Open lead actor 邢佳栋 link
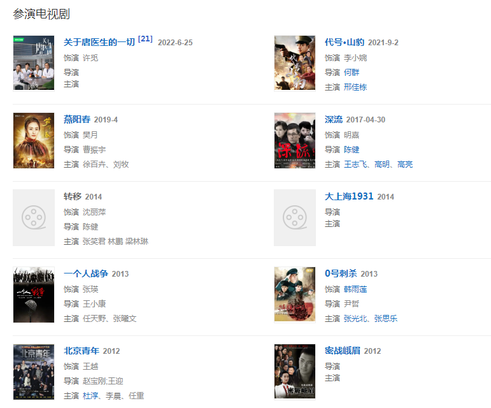The height and width of the screenshot is (408, 491). pos(355,87)
